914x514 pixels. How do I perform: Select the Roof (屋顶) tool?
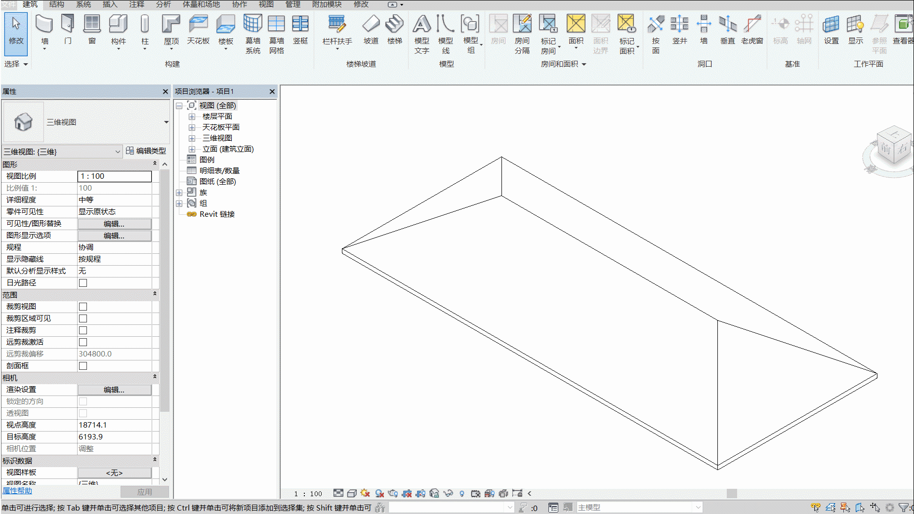click(171, 31)
